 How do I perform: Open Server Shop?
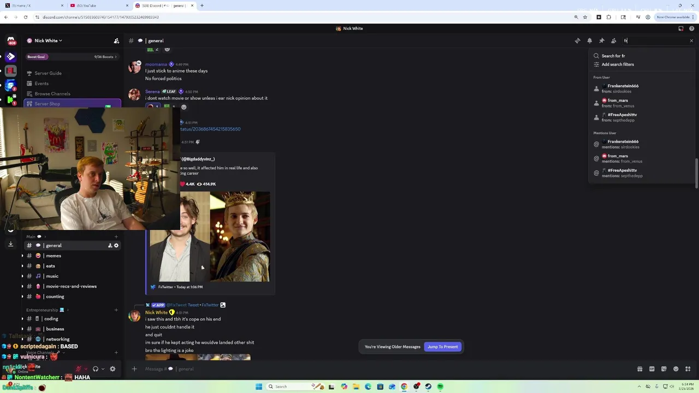[72, 104]
